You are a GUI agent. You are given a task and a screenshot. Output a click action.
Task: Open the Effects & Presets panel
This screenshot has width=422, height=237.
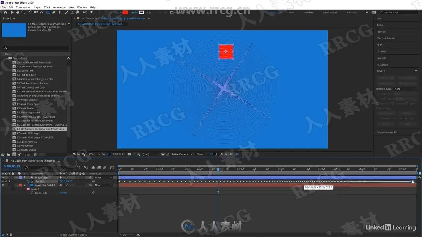386,38
